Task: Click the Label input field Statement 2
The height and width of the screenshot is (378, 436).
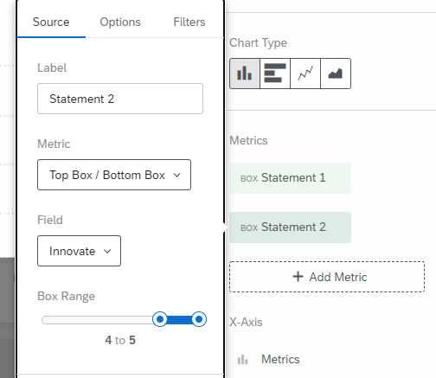Action: (120, 99)
